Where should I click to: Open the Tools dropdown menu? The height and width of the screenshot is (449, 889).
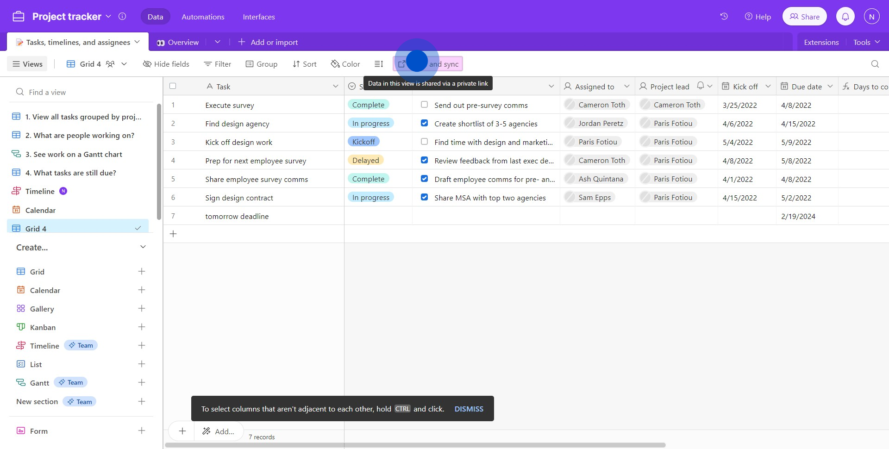[x=866, y=42]
